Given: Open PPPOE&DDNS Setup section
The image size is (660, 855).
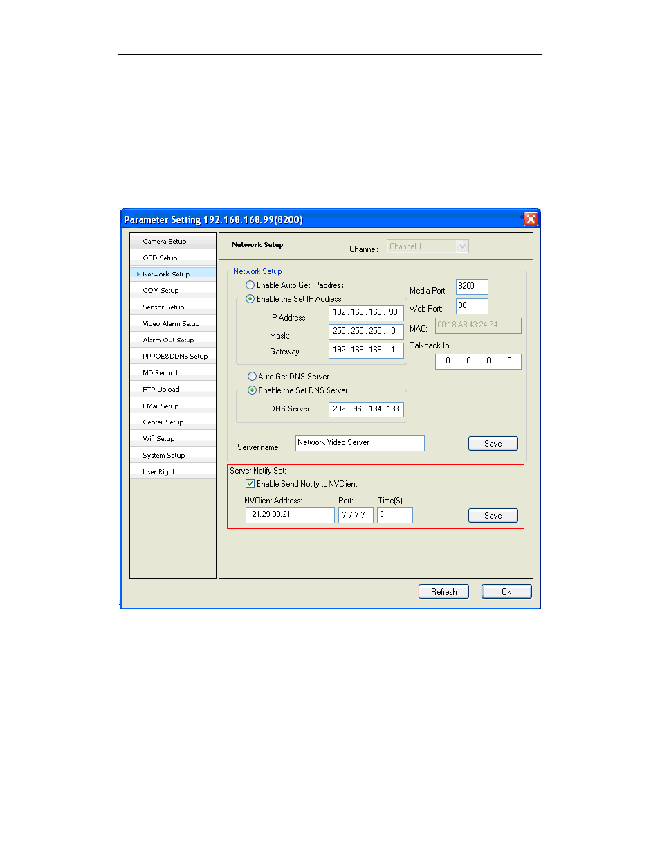Looking at the screenshot, I should (173, 357).
